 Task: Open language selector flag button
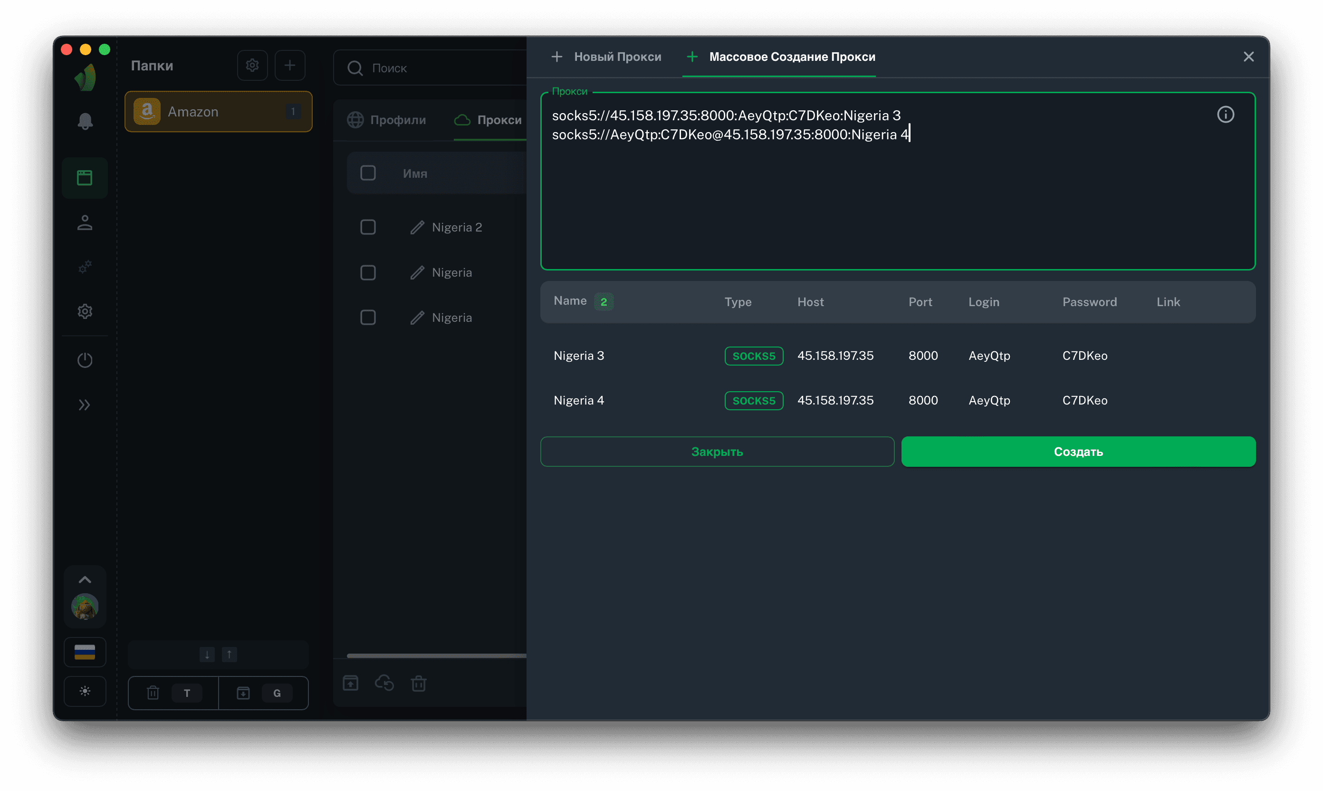(85, 652)
